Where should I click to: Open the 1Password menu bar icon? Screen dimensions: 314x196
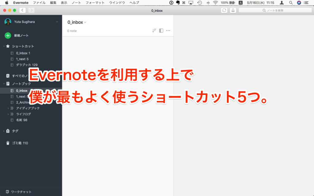171,2
